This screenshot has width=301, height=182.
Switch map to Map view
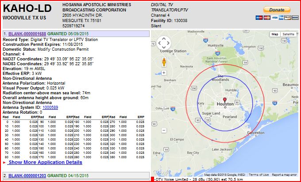pyautogui.click(x=275, y=34)
